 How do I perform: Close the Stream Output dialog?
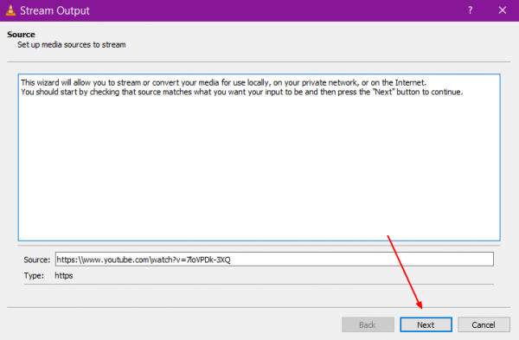coord(502,10)
